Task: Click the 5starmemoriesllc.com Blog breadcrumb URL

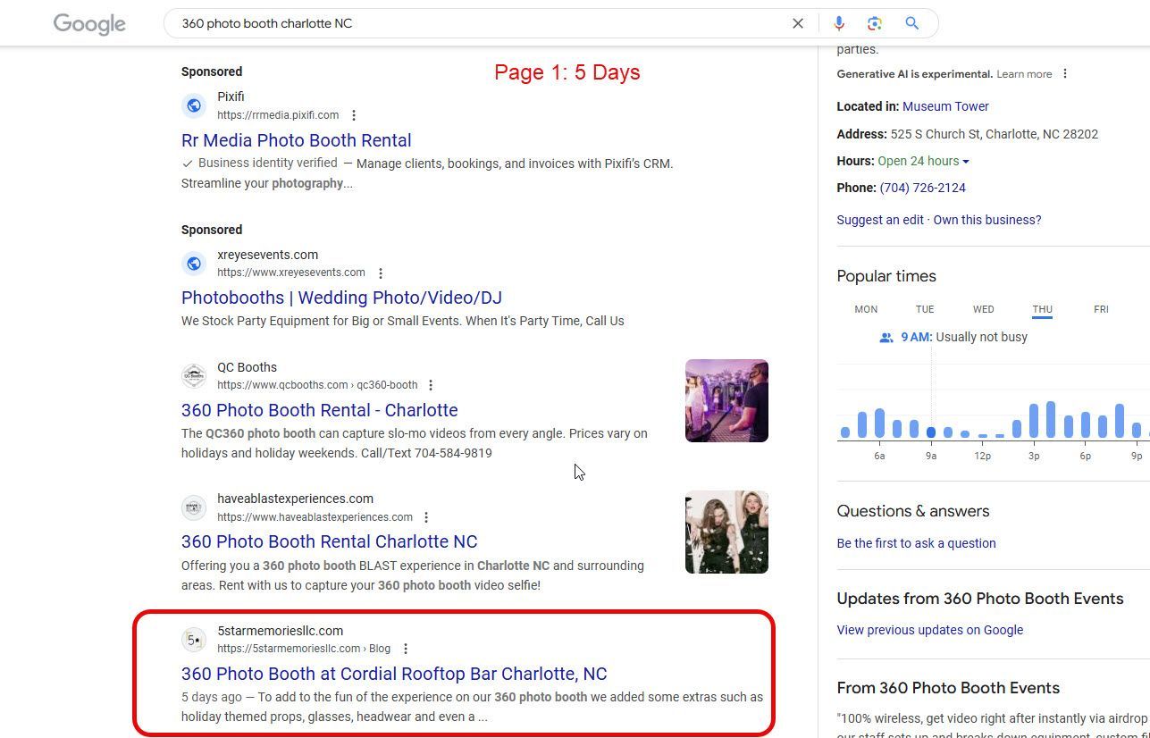Action: 304,649
